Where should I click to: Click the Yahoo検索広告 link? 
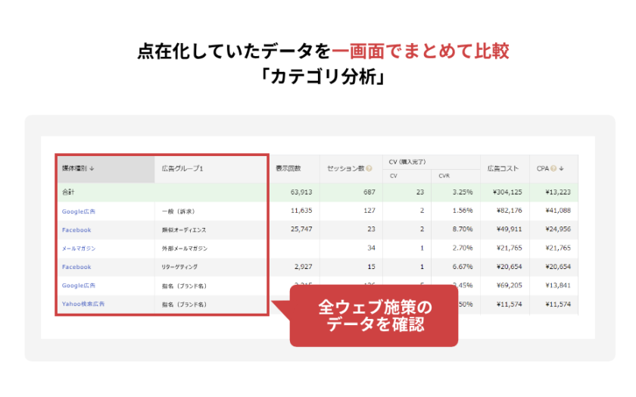[83, 304]
